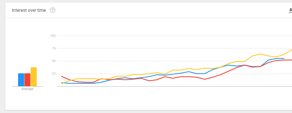Click the 75 y-axis label

[x=54, y=48]
